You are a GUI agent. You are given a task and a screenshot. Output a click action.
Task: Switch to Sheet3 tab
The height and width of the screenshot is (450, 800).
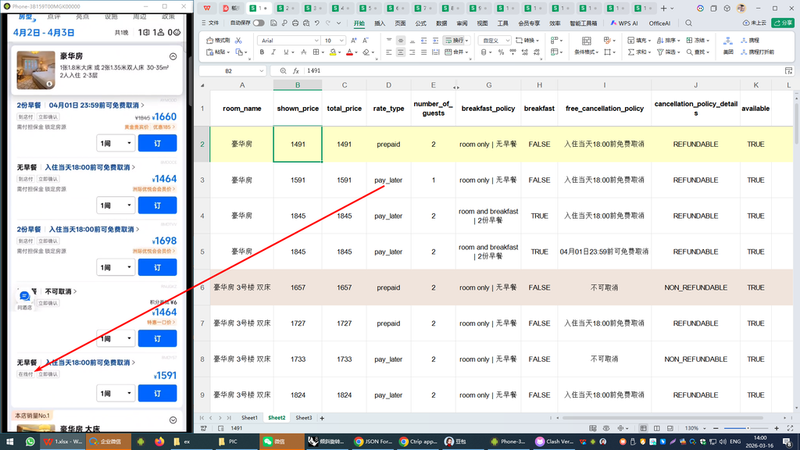coord(304,418)
